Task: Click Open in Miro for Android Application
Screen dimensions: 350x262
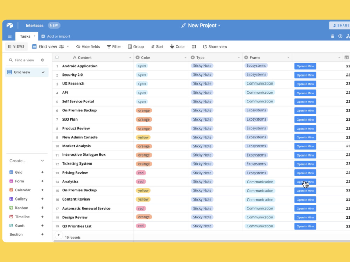Action: (x=305, y=66)
